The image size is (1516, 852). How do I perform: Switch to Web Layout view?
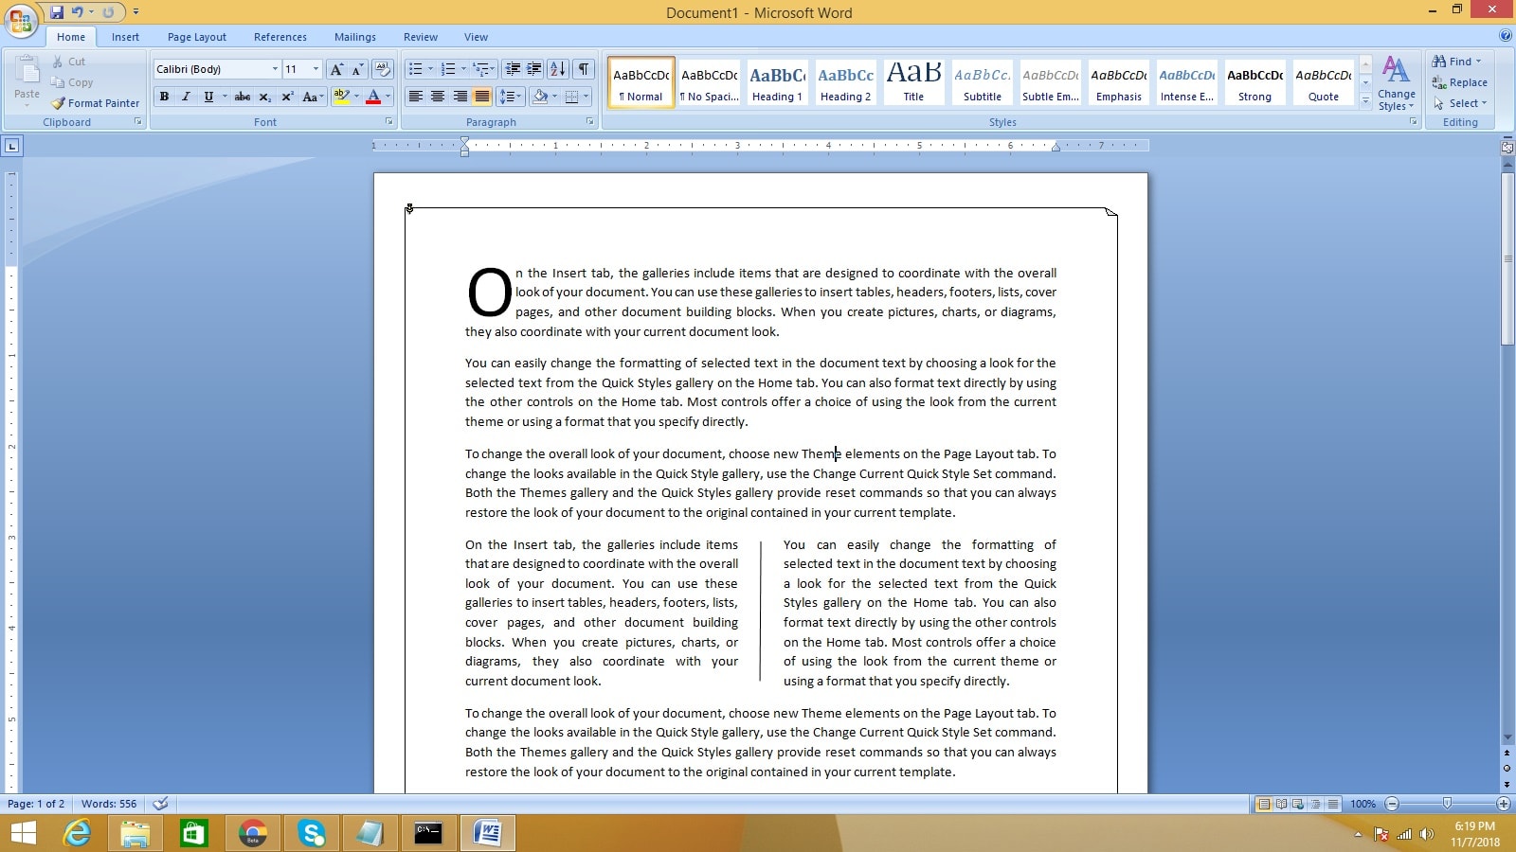tap(1298, 804)
